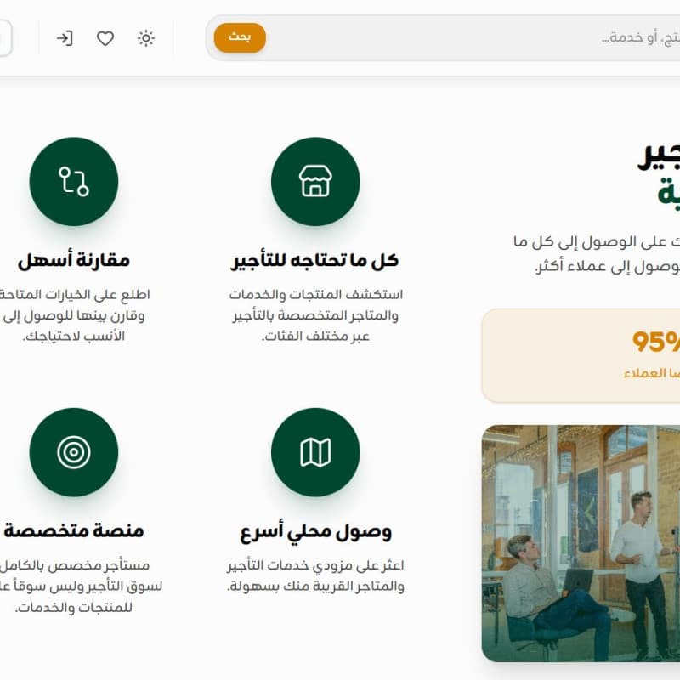Viewport: 680px width, 680px height.
Task: Select heading مقارنة أسهل
Action: [x=74, y=260]
